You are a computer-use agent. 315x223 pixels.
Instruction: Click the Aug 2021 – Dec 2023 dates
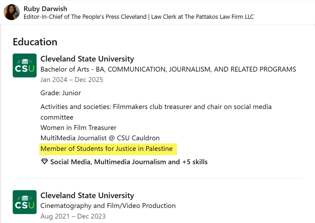(x=73, y=216)
